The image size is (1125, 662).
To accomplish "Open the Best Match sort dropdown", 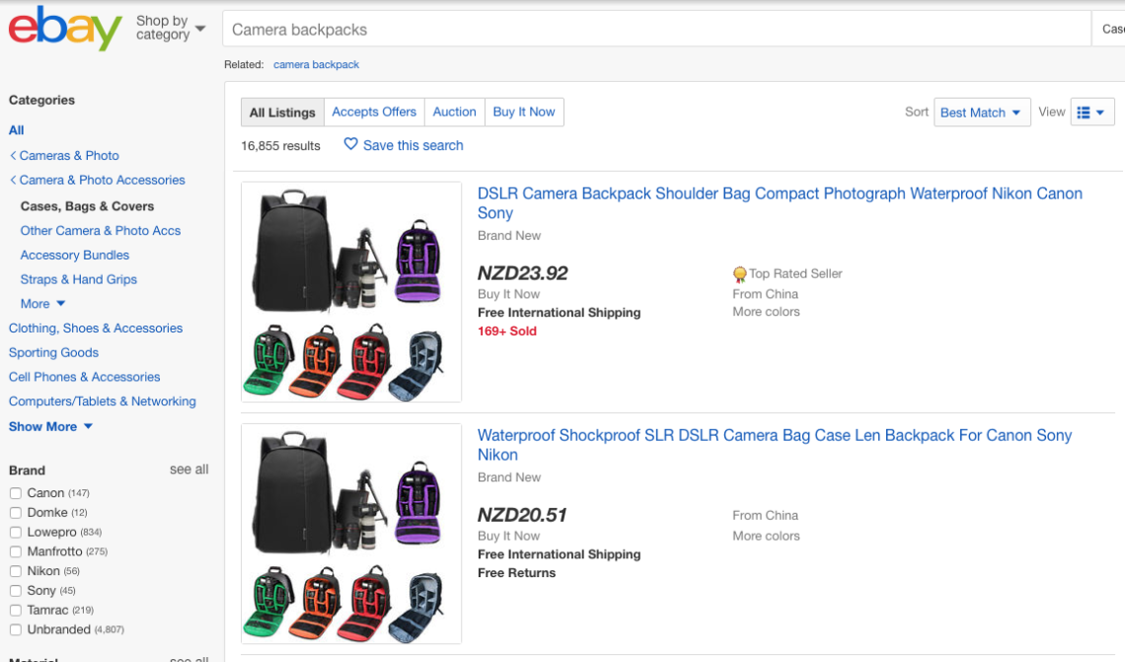I will coord(982,112).
